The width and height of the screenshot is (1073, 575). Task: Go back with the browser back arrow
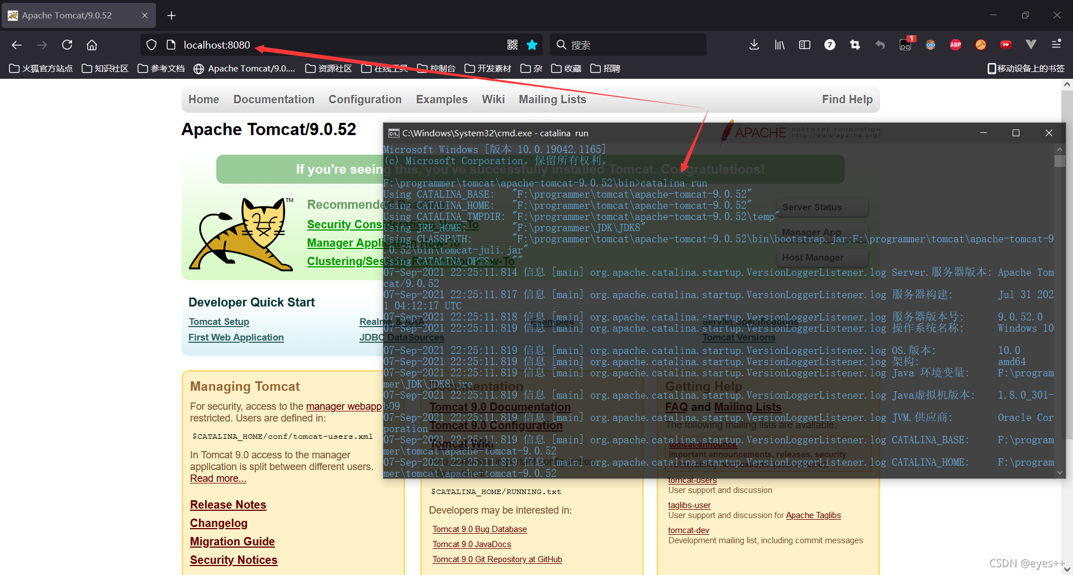17,45
